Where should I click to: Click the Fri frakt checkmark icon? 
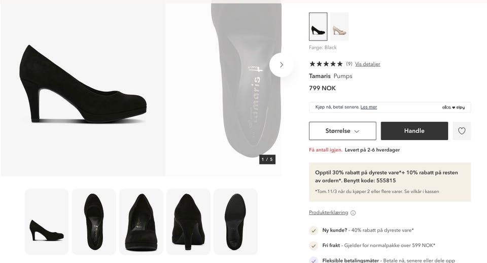(314, 246)
